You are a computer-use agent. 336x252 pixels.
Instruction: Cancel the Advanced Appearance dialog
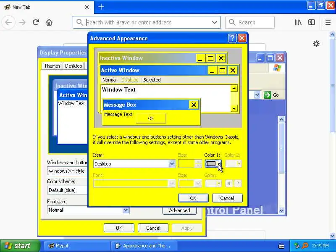[227, 198]
